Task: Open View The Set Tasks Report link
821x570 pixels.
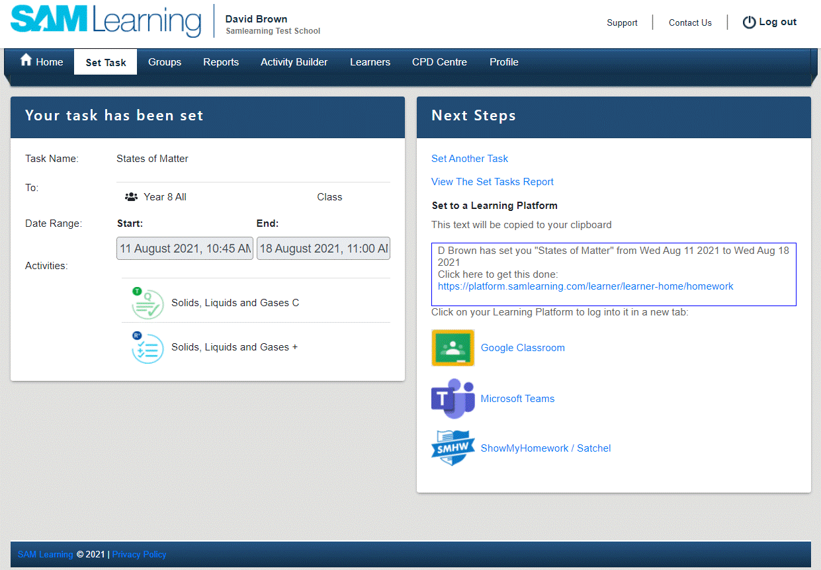Action: [492, 182]
